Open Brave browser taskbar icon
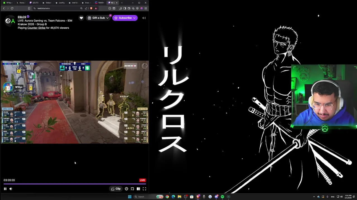357x200 pixels. tap(198, 197)
